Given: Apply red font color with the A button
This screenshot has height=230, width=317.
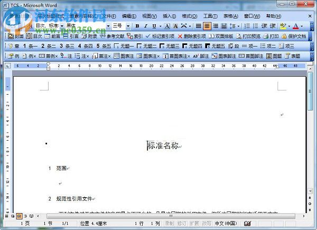Looking at the screenshot, I should 295,26.
